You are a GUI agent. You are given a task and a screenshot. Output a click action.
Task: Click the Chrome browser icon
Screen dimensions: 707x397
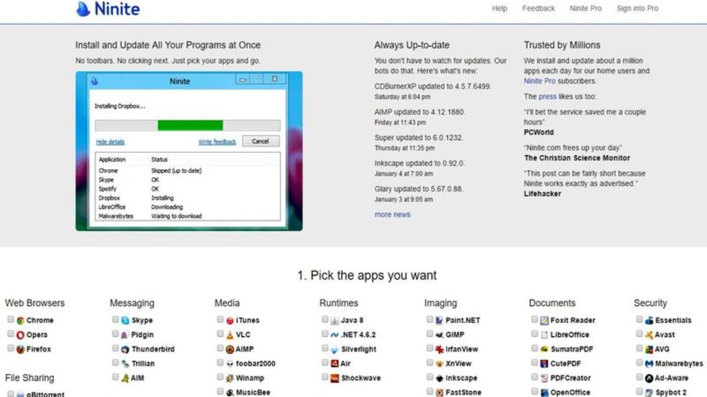[x=20, y=321]
